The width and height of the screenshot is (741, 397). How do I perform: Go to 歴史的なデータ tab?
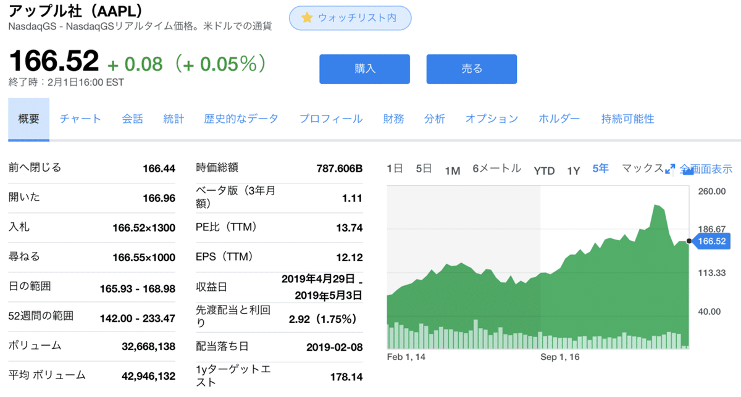coord(241,119)
